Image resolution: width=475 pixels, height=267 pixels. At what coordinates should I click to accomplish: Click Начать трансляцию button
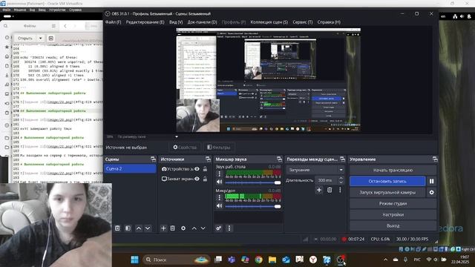(x=393, y=170)
